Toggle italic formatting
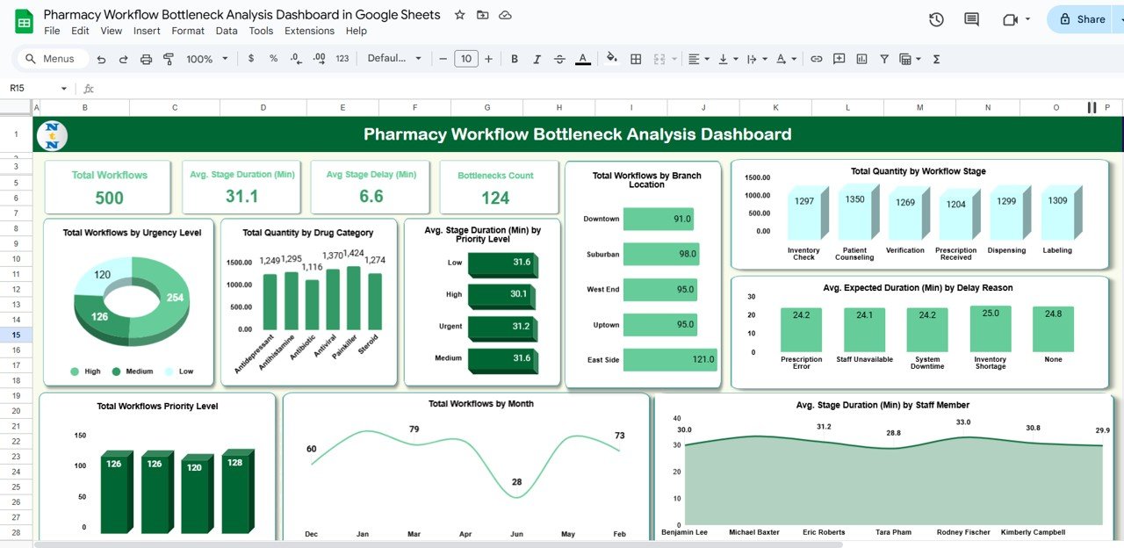This screenshot has height=548, width=1124. coord(537,59)
